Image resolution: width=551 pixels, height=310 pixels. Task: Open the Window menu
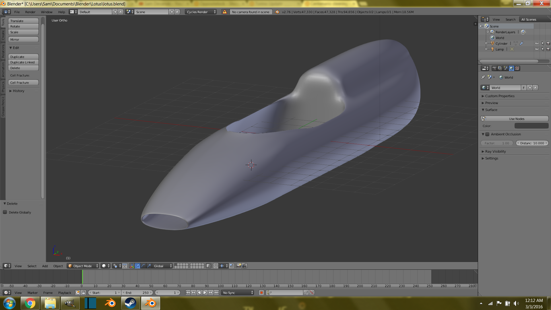[x=46, y=12]
